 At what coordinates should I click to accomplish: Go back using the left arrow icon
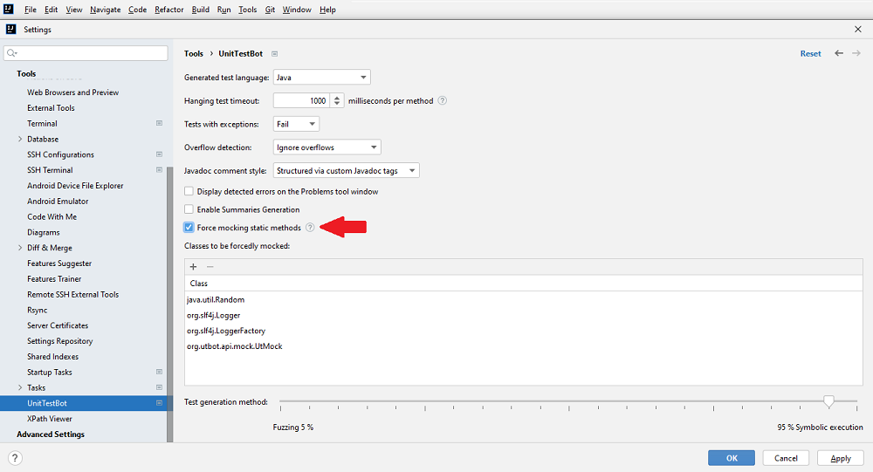839,53
